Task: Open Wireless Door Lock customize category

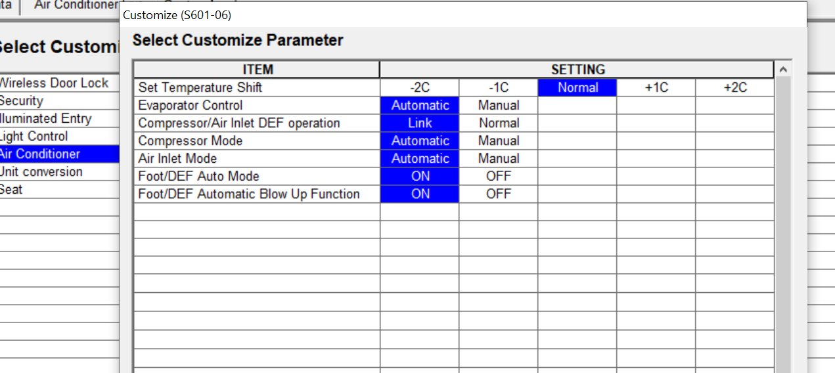Action: pos(56,83)
